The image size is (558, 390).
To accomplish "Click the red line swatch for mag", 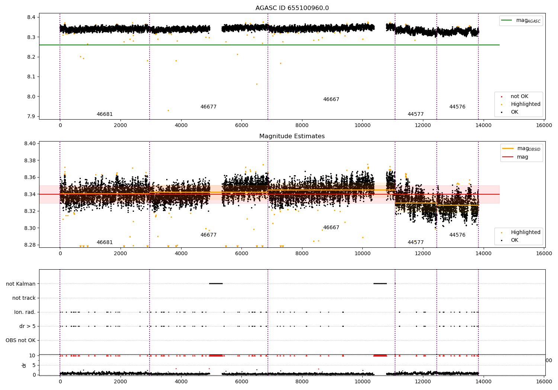I will [508, 157].
